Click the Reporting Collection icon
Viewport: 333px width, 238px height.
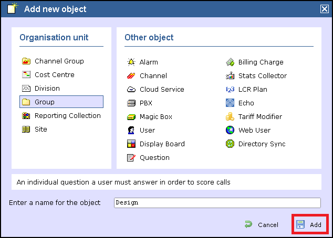point(26,116)
